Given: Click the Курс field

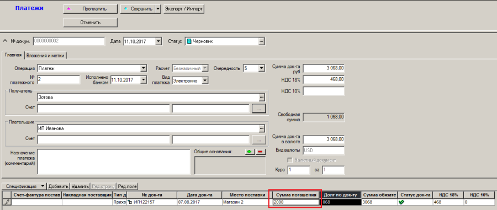Looking at the screenshot, I should pyautogui.click(x=299, y=170).
